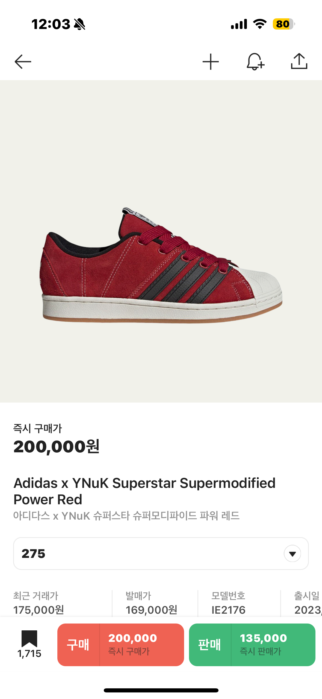Tap the back arrow icon
Image resolution: width=322 pixels, height=699 pixels.
[x=23, y=62]
